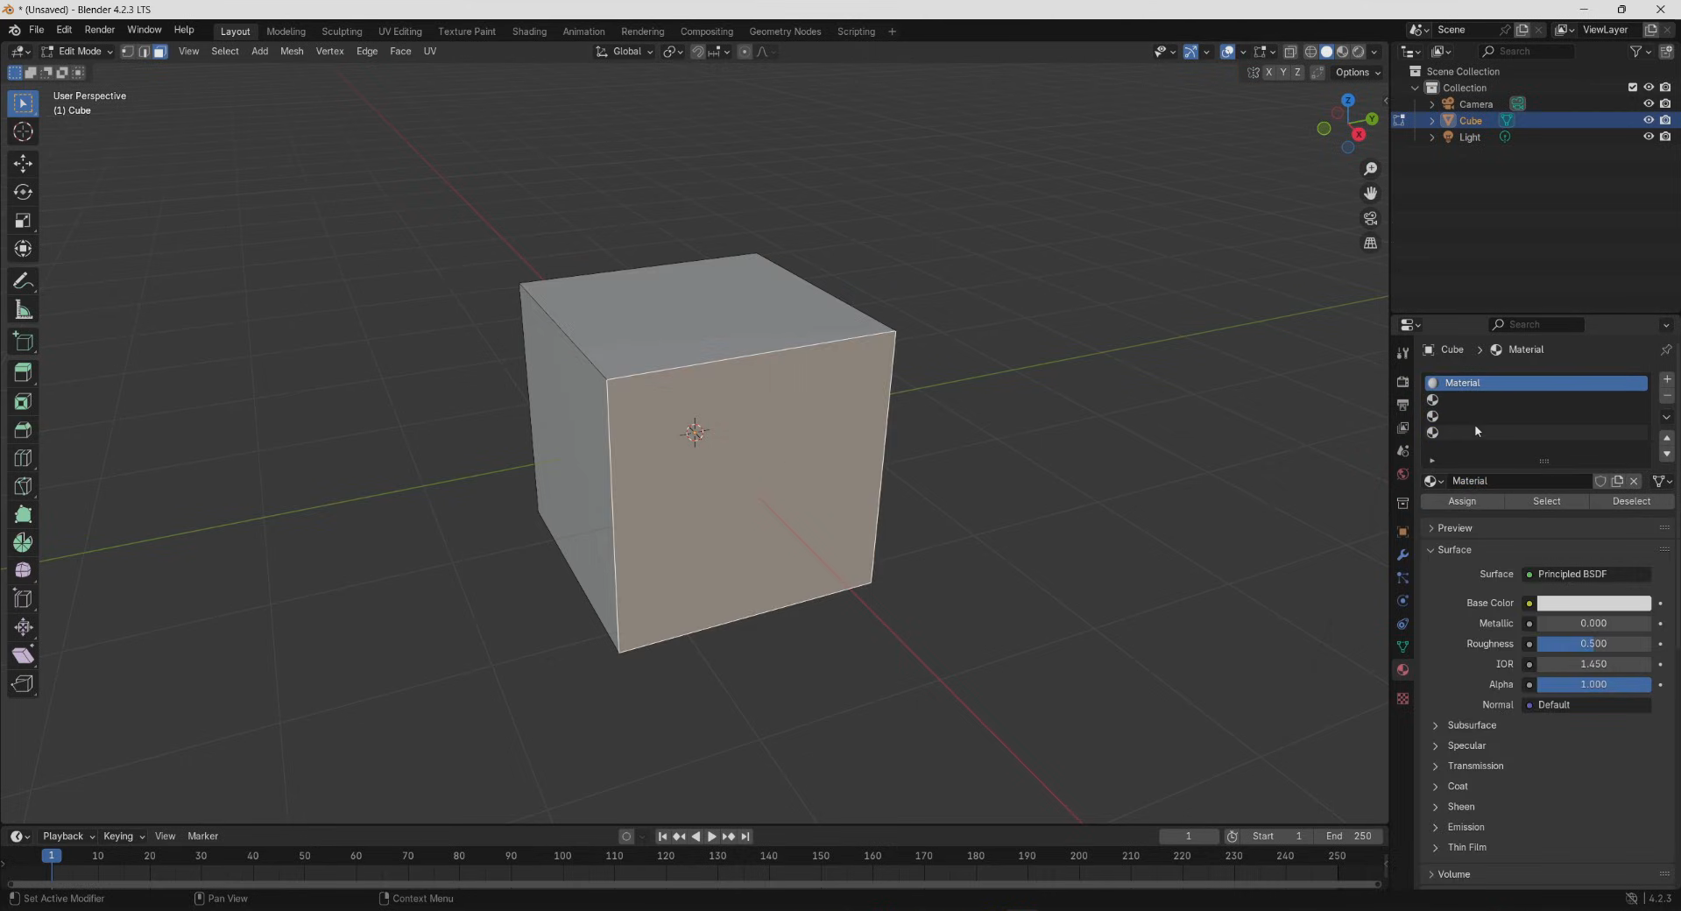Image resolution: width=1681 pixels, height=911 pixels.
Task: Open the Principled BSDF surface dropdown
Action: pos(1586,575)
